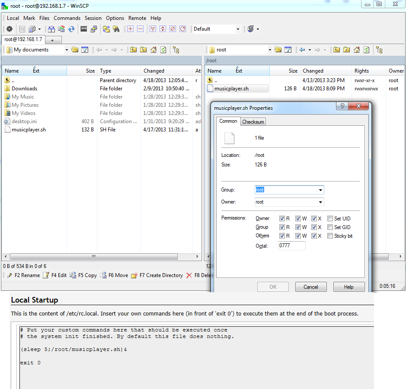Click the Clear Selection toolbar icon
Image resolution: width=406 pixels, height=389 pixels.
173,29
